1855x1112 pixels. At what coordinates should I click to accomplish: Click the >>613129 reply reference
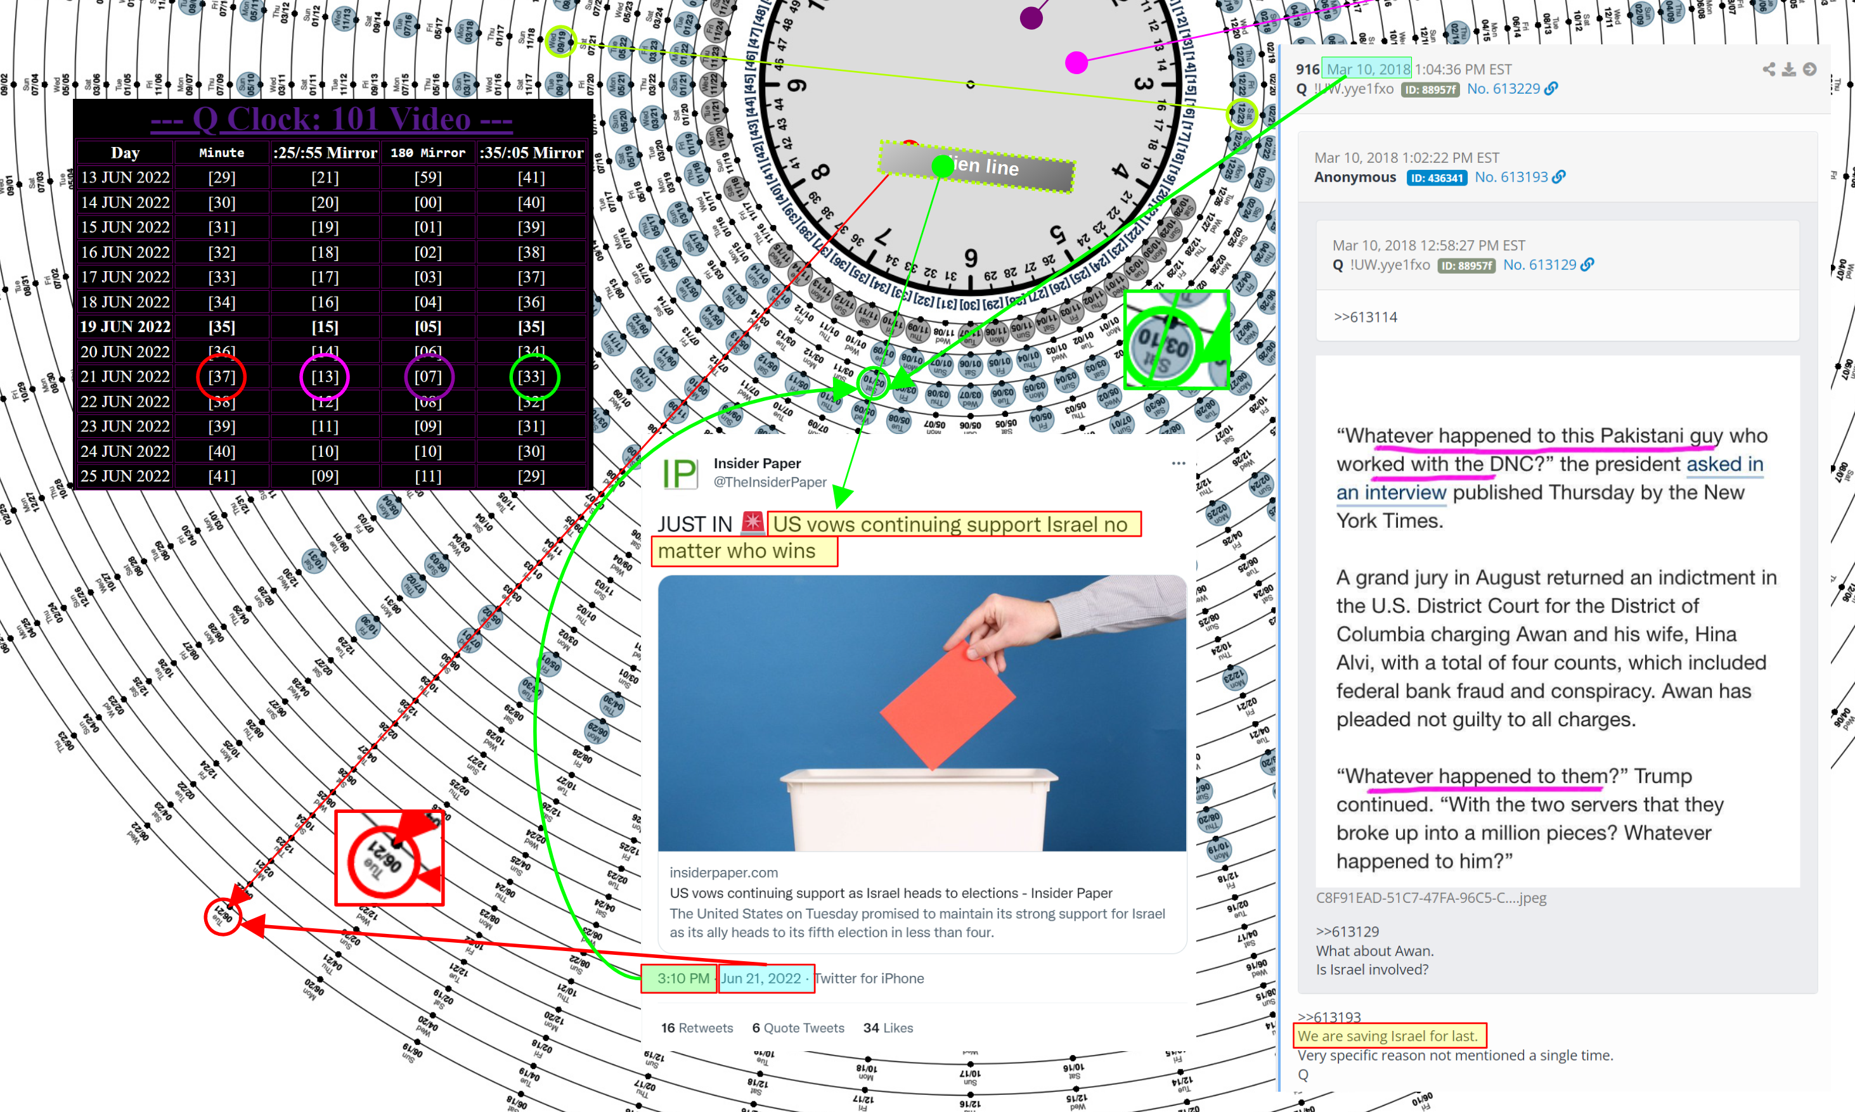point(1347,931)
